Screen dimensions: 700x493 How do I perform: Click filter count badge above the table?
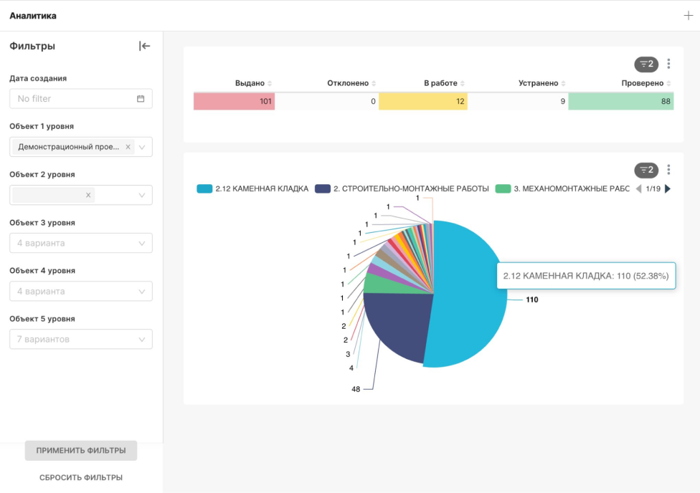[x=646, y=64]
